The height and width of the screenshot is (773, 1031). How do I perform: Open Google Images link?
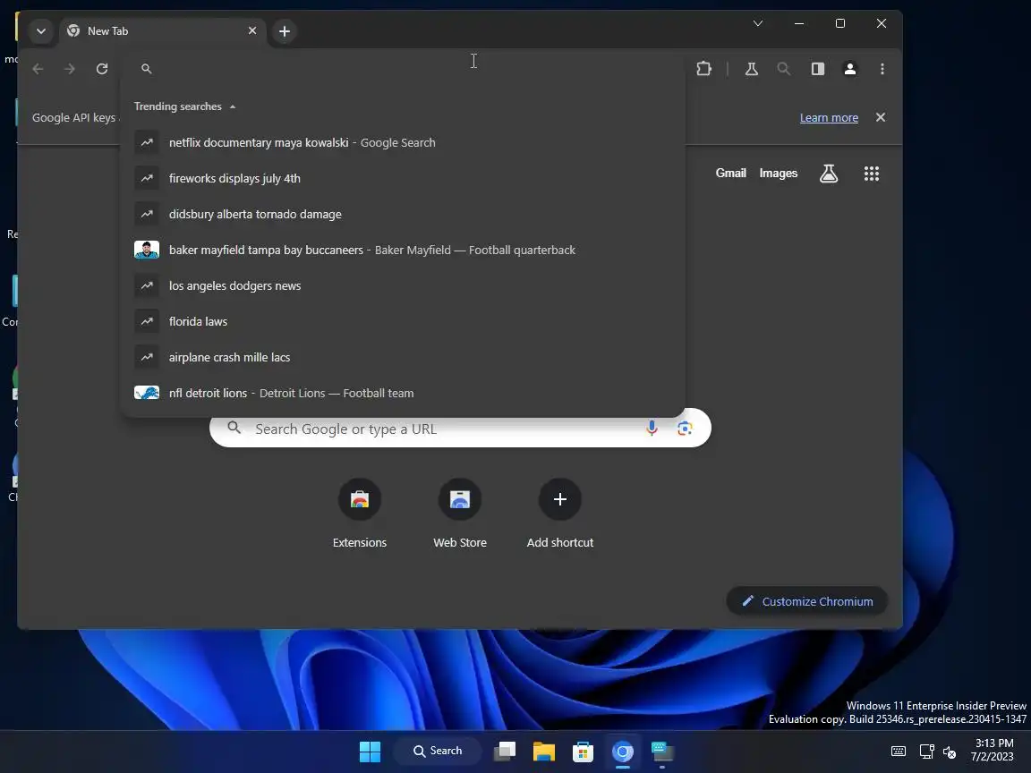click(x=779, y=173)
